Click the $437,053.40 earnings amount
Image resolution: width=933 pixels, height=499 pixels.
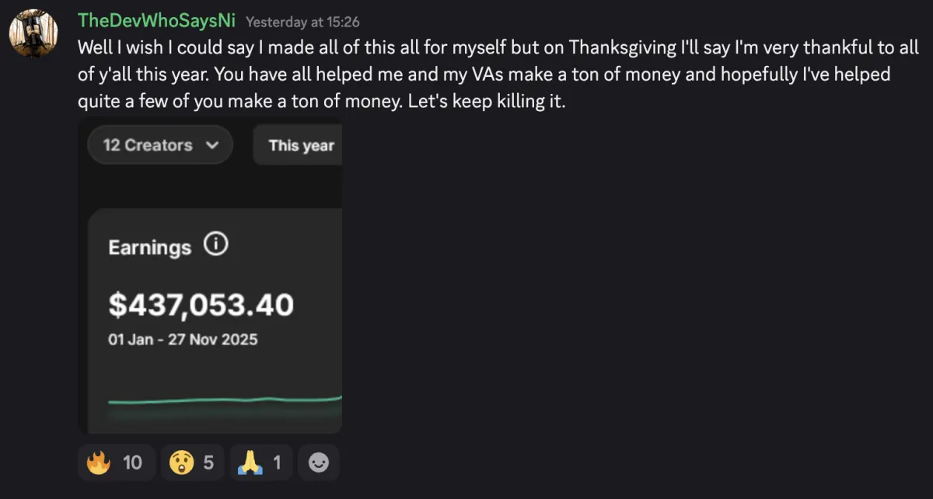tap(201, 305)
